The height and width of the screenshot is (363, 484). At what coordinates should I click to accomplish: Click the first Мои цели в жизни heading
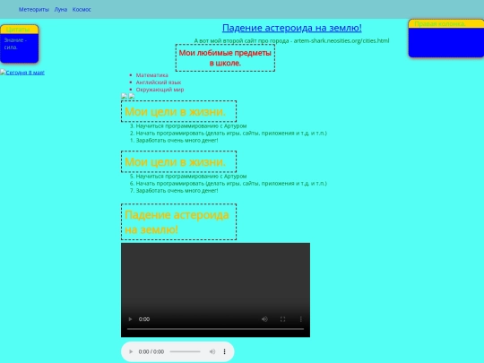click(178, 111)
